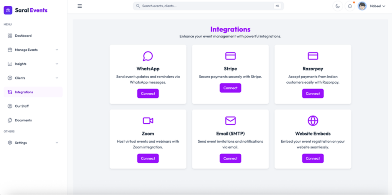Image resolution: width=392 pixels, height=195 pixels.
Task: Click the Email envelope icon
Action: click(x=230, y=121)
